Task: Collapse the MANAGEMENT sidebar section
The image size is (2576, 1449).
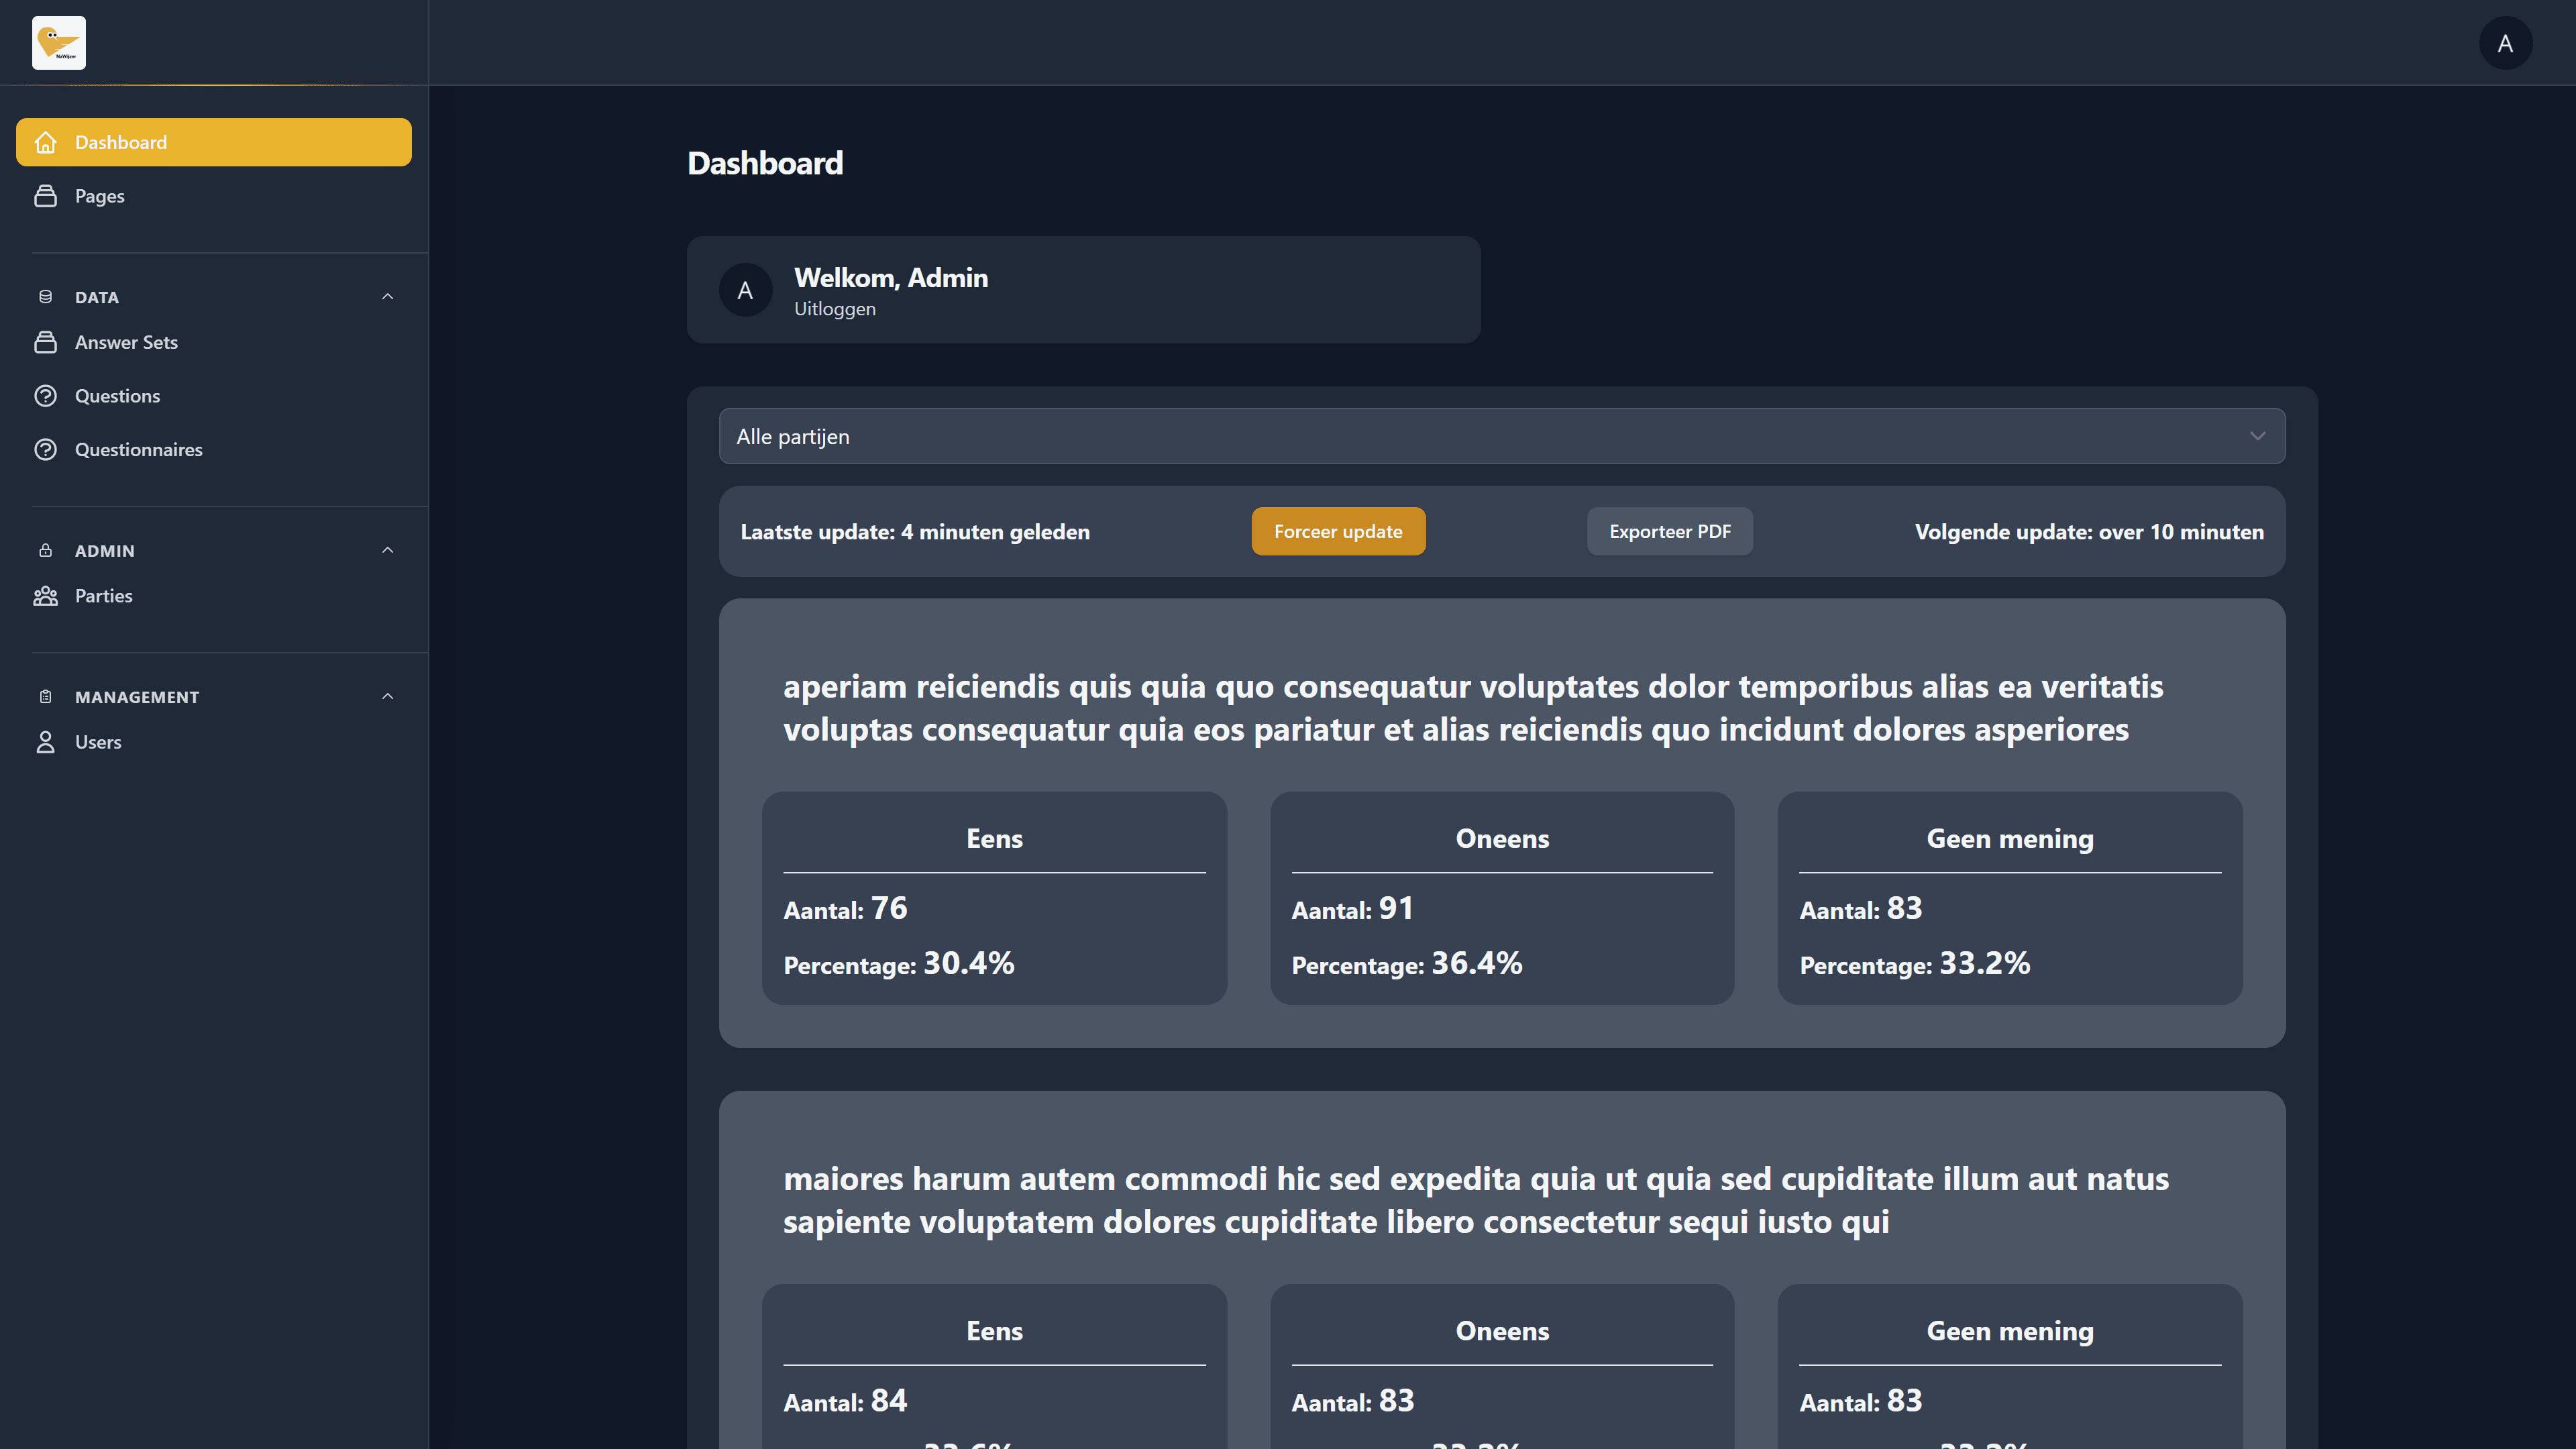Action: coord(388,696)
